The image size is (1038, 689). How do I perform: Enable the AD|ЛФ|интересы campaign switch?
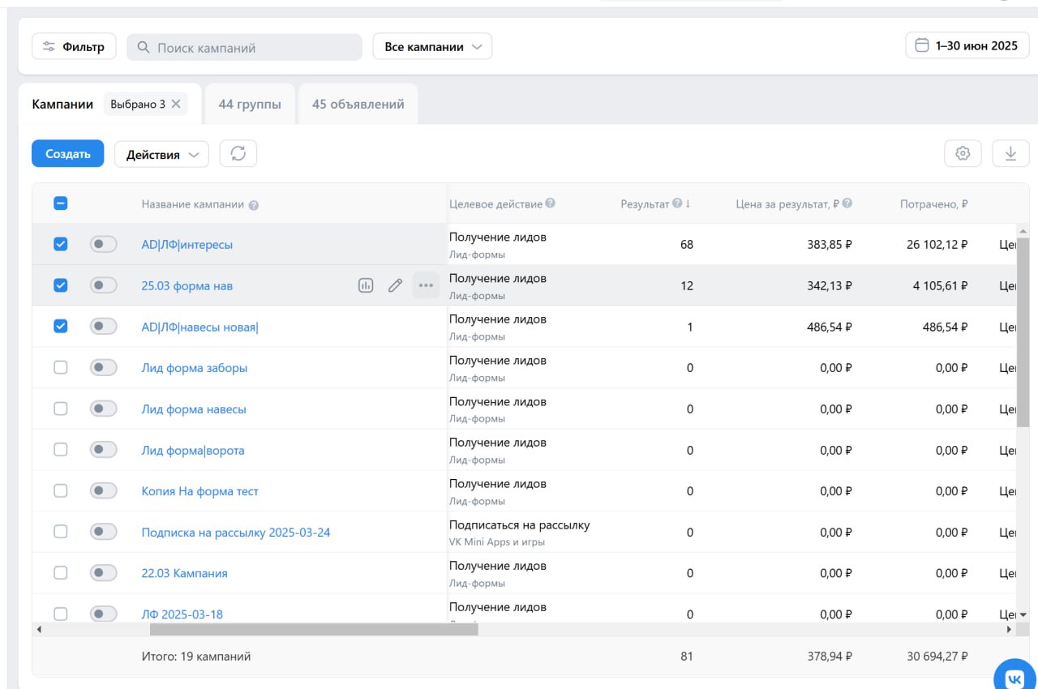click(x=103, y=244)
